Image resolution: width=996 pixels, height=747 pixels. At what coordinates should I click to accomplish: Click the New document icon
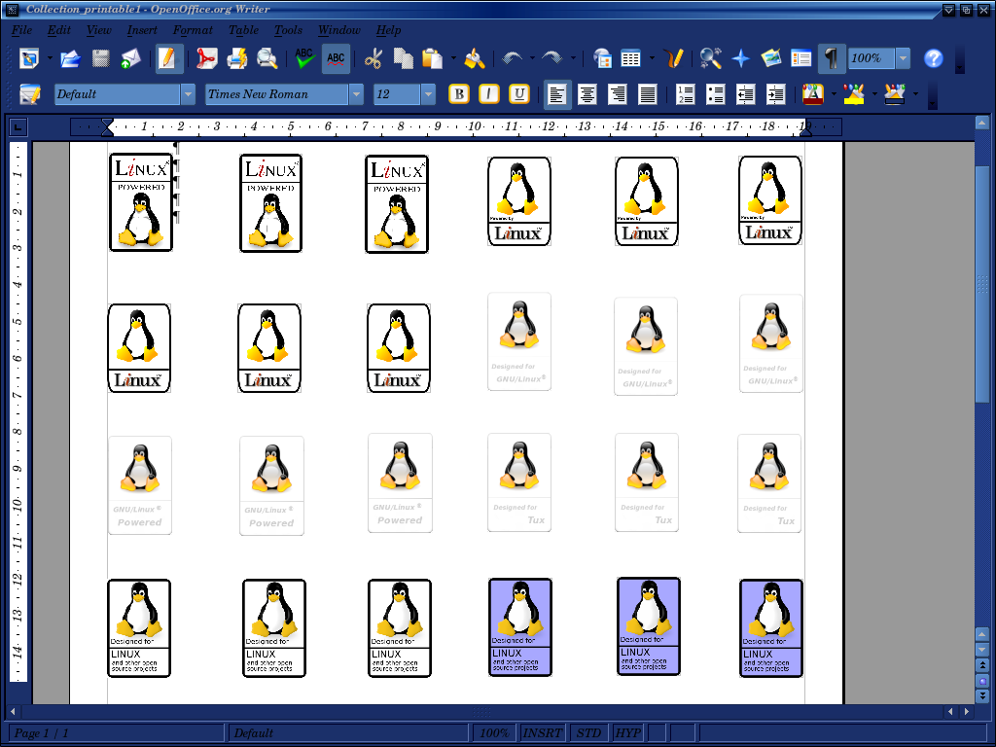tap(28, 58)
